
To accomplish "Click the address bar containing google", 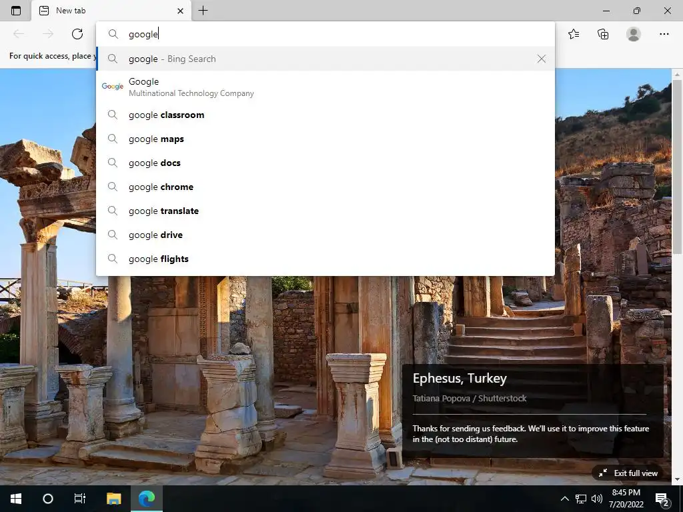I will click(325, 34).
